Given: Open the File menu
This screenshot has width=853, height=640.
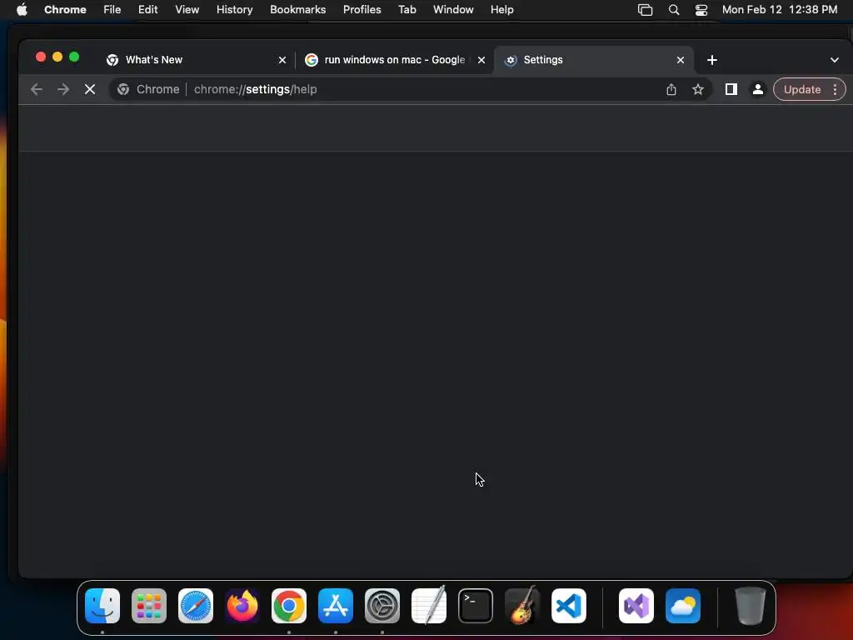Looking at the screenshot, I should (x=112, y=10).
